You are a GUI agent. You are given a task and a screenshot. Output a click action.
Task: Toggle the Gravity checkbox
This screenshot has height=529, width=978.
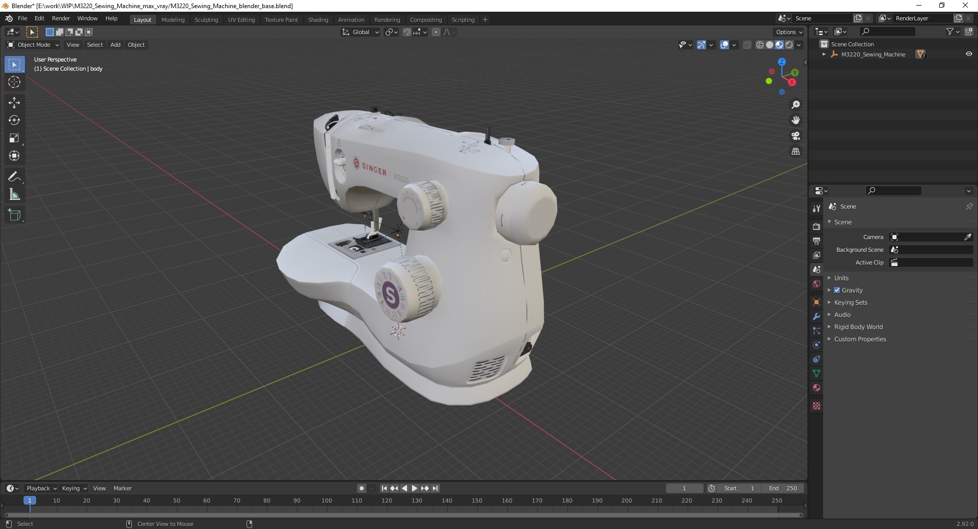tap(837, 290)
